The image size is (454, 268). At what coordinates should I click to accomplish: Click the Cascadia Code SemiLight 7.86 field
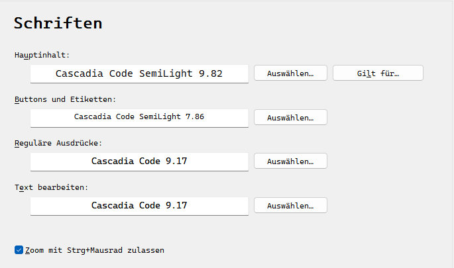coord(139,117)
